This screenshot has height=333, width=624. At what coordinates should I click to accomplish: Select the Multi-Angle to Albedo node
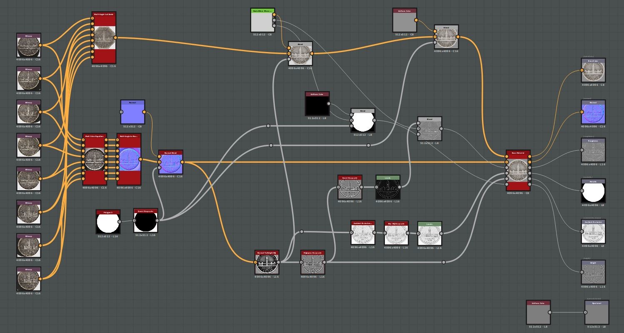click(x=104, y=40)
